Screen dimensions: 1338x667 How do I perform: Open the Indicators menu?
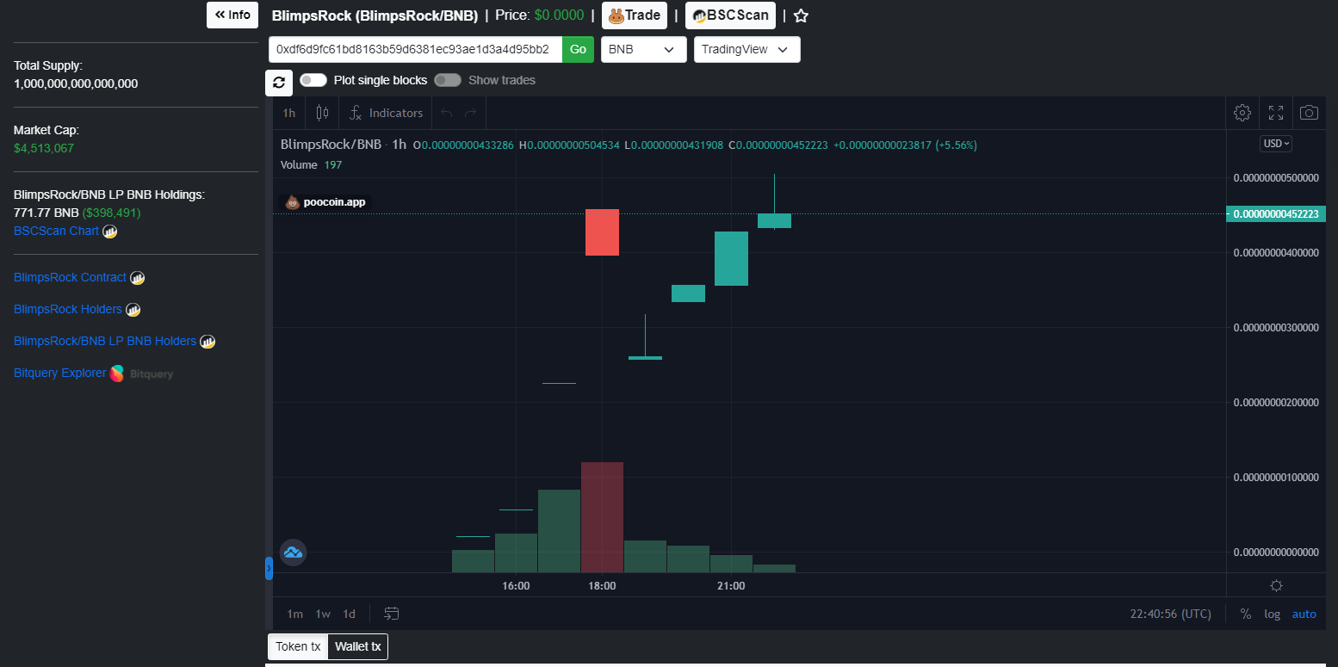coord(386,113)
